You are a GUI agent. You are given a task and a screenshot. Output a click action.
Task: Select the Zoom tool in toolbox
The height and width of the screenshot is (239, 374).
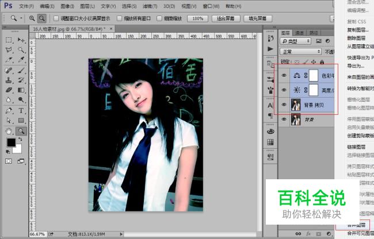21,131
